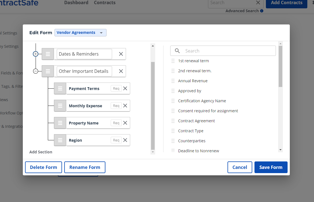Screen dimensions: 314x202
Task: Click the magnifier icon in the field search box
Action: tap(177, 51)
